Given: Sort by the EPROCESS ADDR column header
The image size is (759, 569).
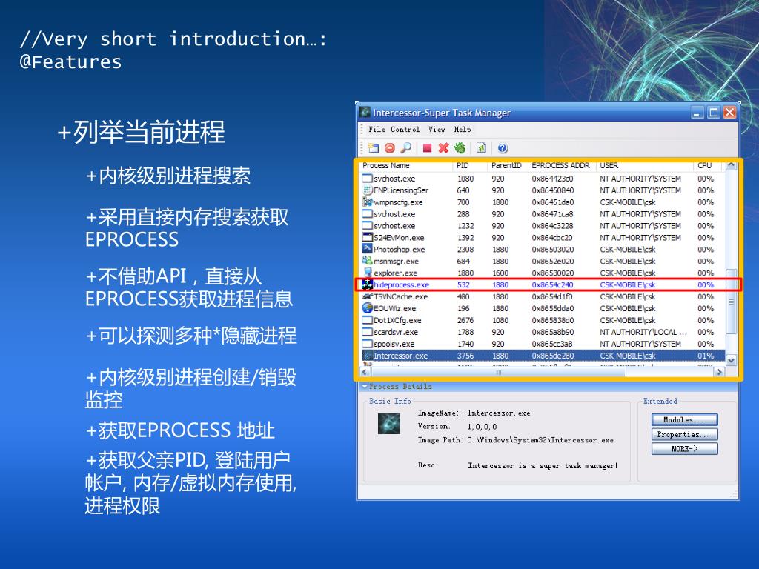Looking at the screenshot, I should [x=562, y=165].
